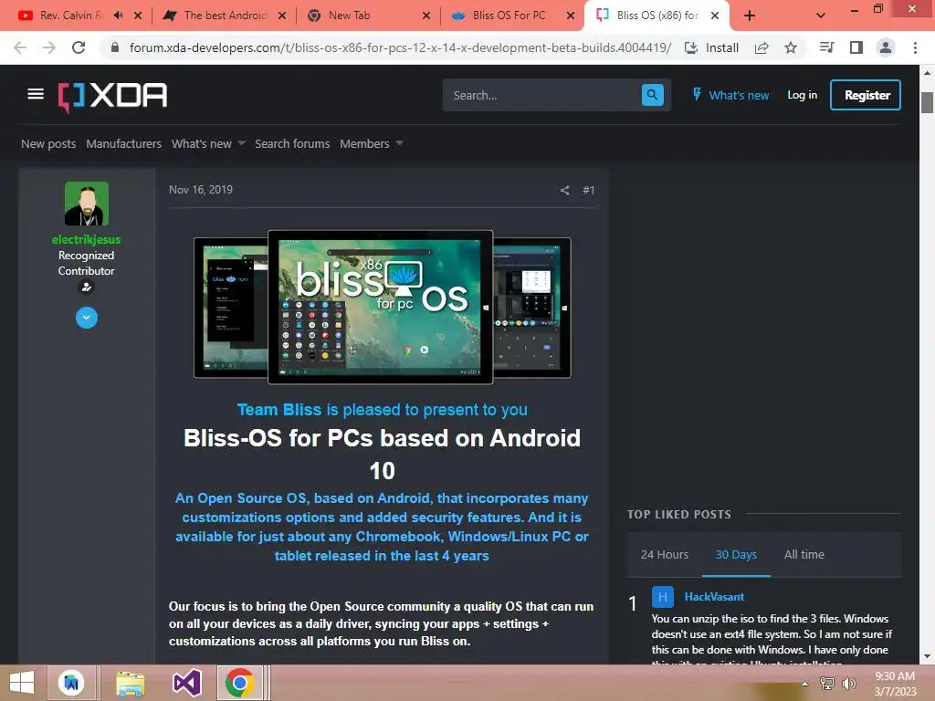View site info padlock icon

115,47
